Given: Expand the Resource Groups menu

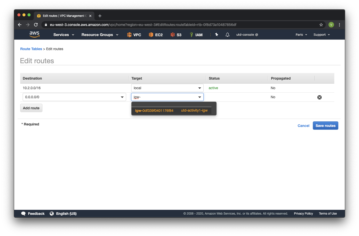Looking at the screenshot, I should coord(100,35).
